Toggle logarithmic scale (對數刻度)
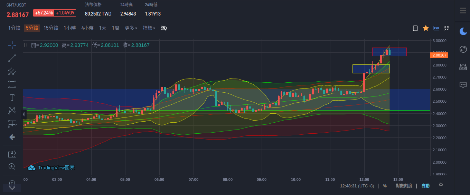This screenshot has height=195, width=470. [x=404, y=186]
